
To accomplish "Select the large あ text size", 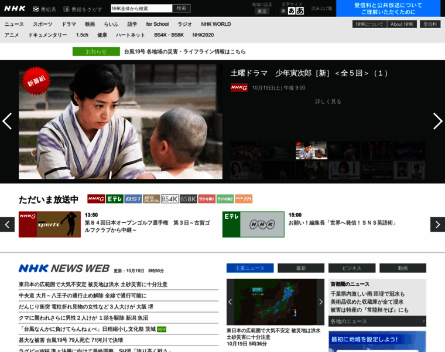I will [300, 11].
